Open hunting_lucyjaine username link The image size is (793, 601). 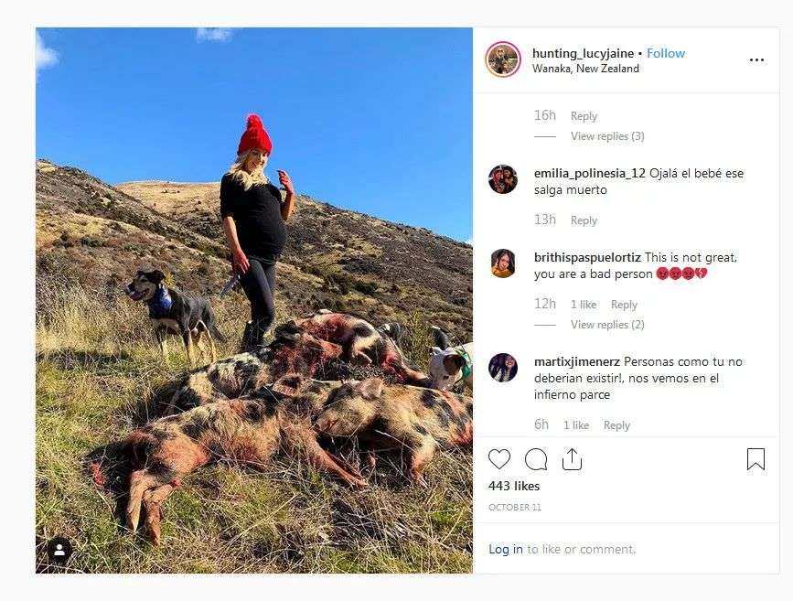tap(584, 53)
